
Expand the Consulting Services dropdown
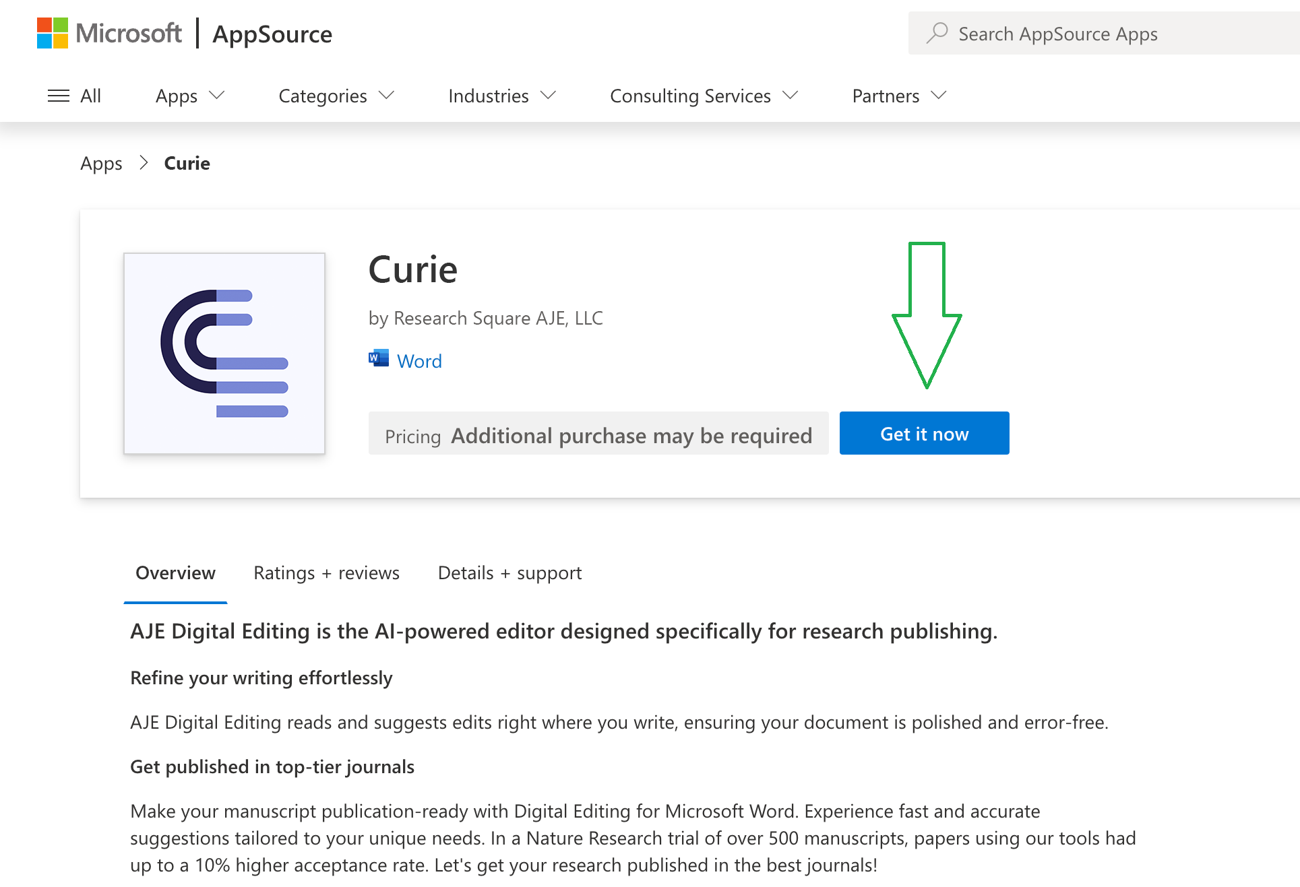pyautogui.click(x=704, y=96)
